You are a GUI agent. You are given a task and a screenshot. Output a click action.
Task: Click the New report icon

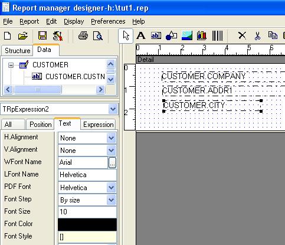(8, 36)
